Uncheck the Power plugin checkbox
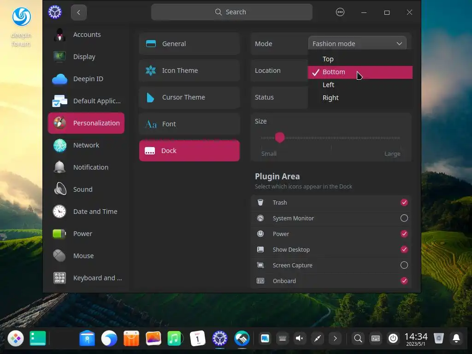This screenshot has height=354, width=472. click(404, 234)
